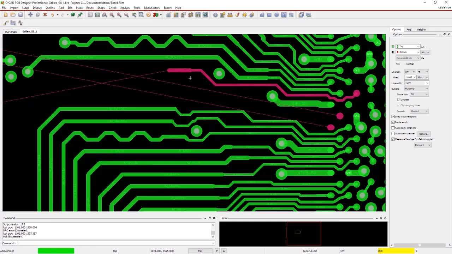Image resolution: width=452 pixels, height=254 pixels.
Task: Expand the Smooth Minimal dropdown
Action: pyautogui.click(x=419, y=111)
